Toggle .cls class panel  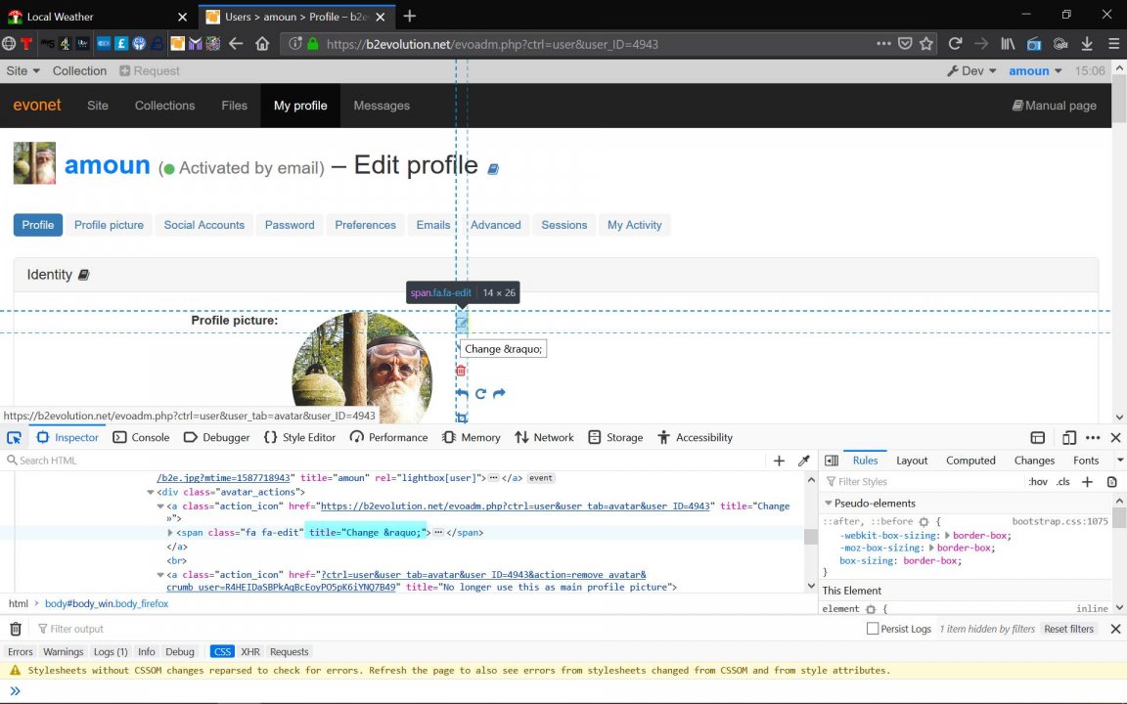pos(1063,482)
